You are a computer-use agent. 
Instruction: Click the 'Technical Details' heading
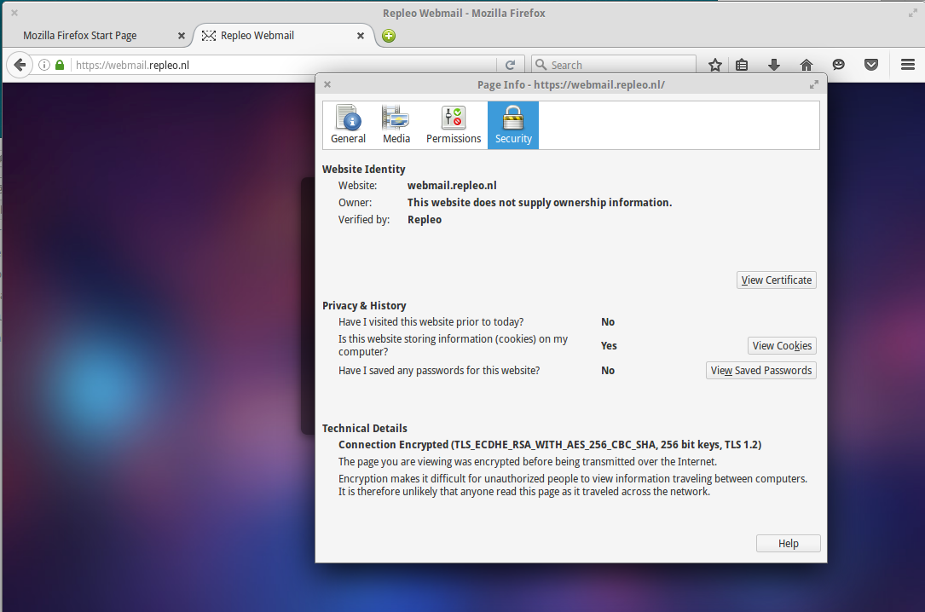point(365,428)
